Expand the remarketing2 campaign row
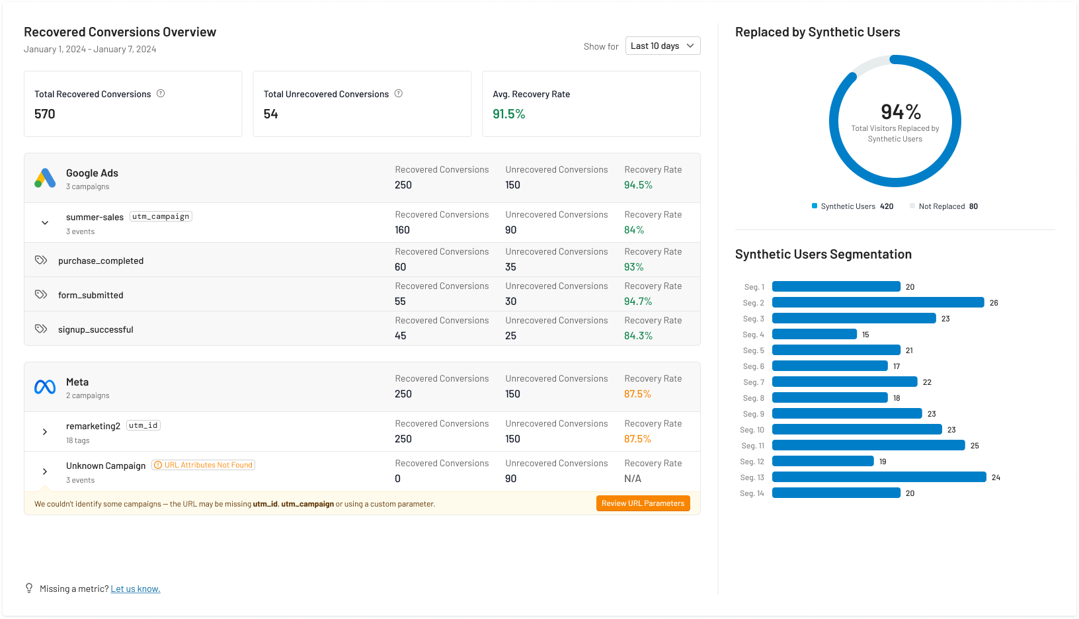 [45, 432]
